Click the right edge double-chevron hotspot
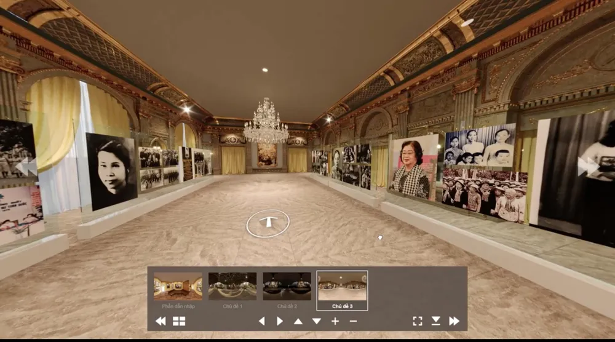 (x=588, y=165)
